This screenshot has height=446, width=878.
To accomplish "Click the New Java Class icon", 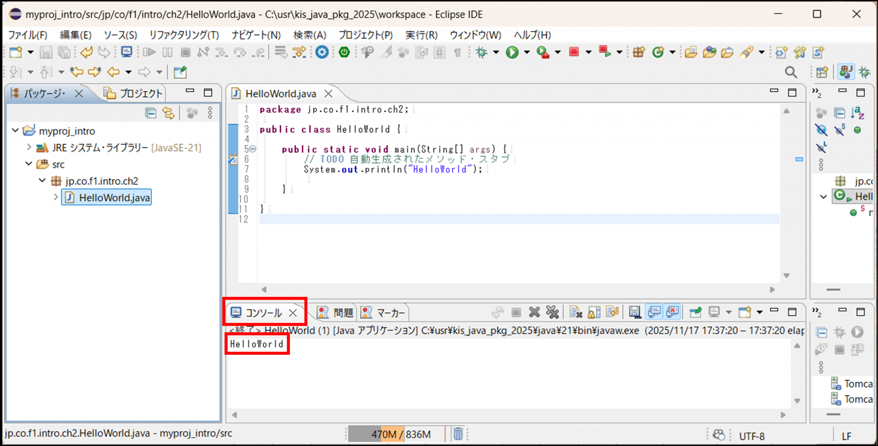I will [658, 53].
